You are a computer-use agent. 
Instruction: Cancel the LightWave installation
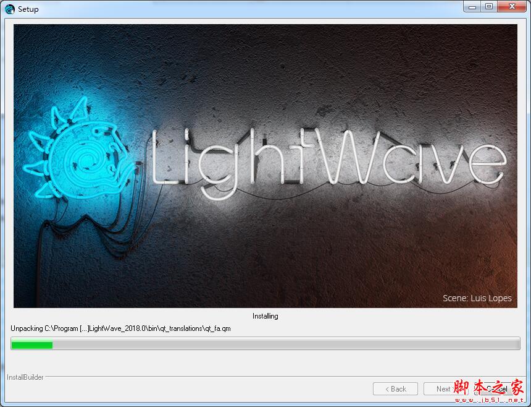[x=497, y=388]
